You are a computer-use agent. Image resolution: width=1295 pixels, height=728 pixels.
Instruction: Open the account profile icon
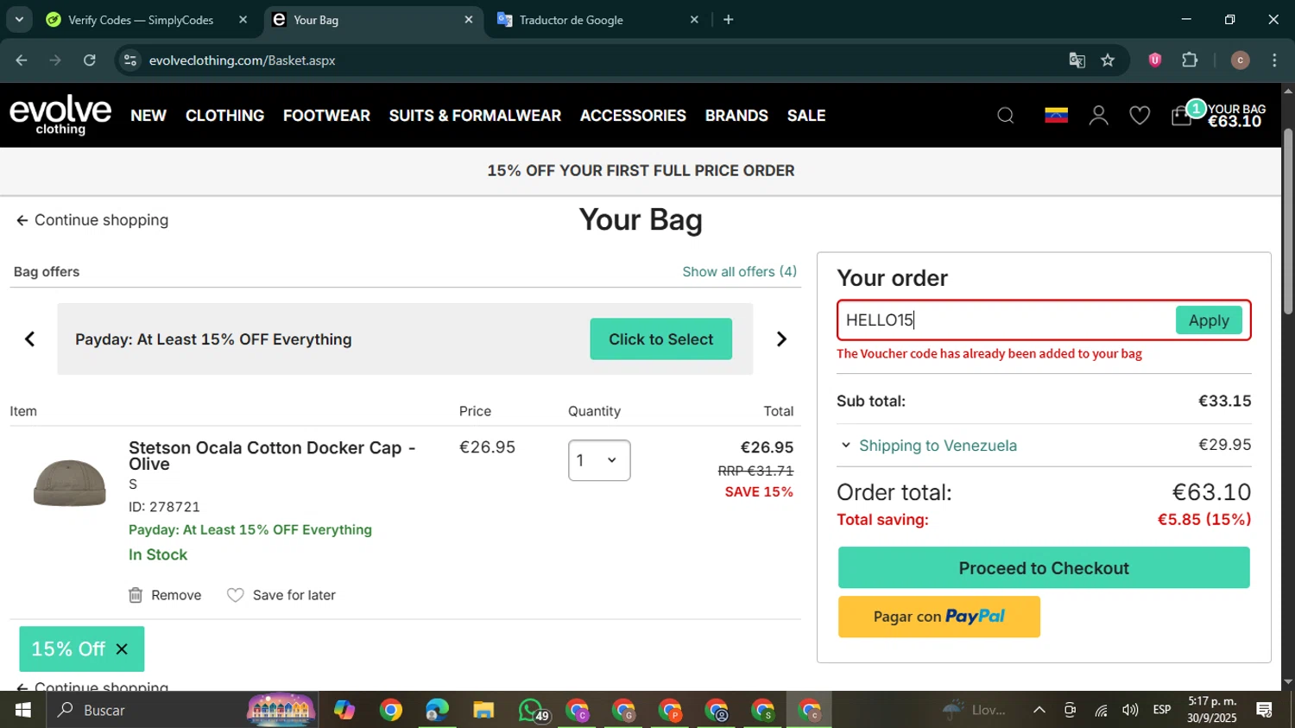[x=1098, y=116]
